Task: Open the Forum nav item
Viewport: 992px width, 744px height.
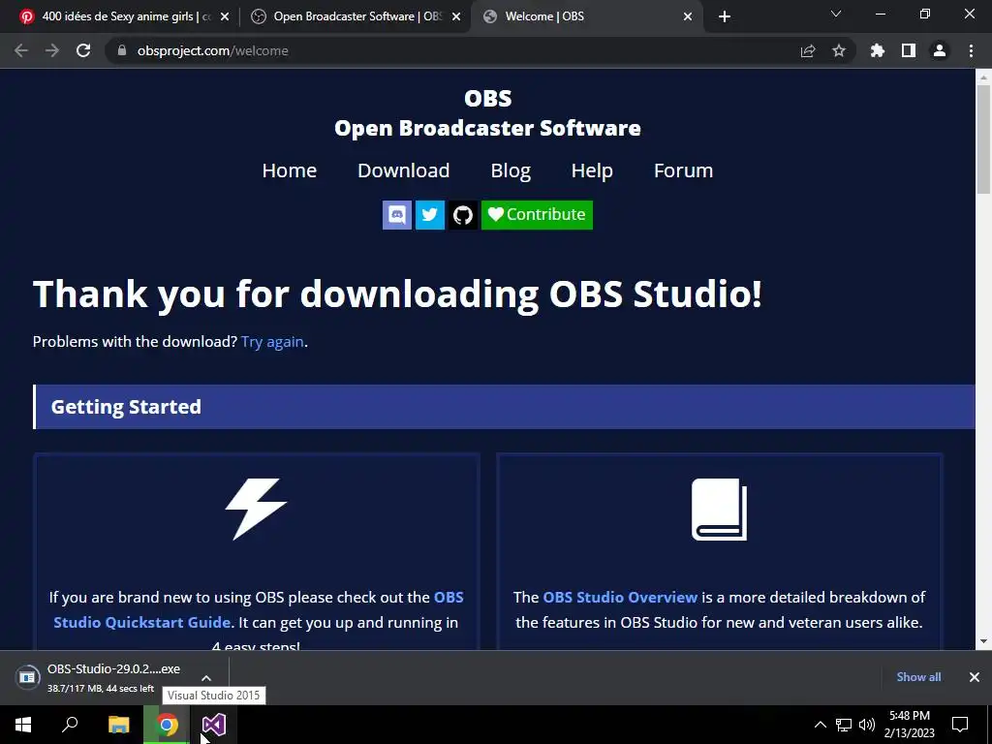Action: [683, 170]
